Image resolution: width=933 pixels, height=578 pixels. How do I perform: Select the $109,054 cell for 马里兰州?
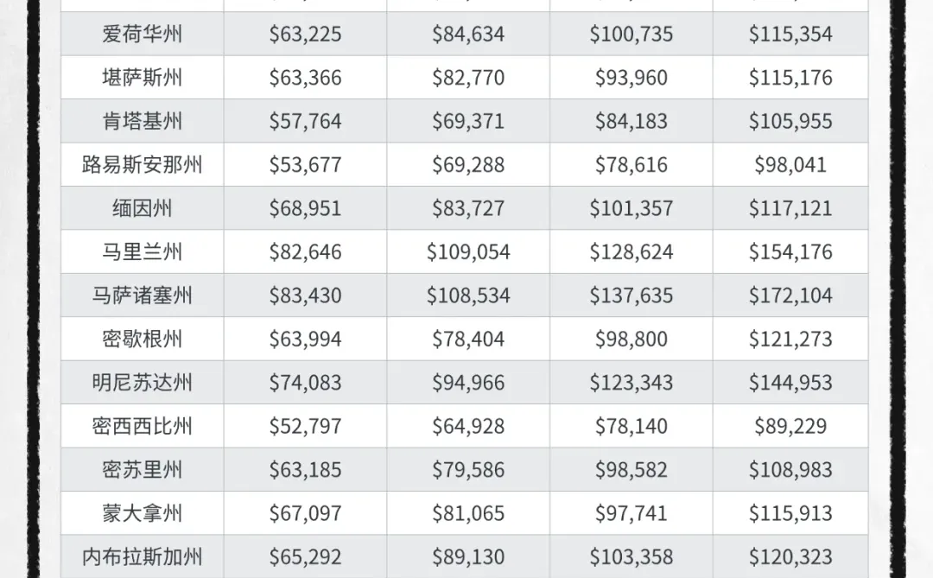click(468, 251)
